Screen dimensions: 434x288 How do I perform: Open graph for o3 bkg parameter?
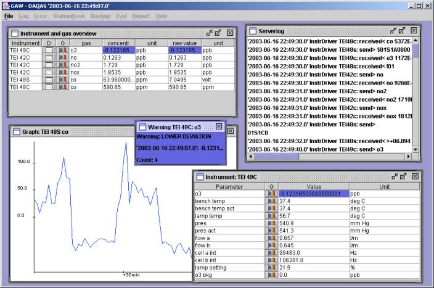(271, 275)
